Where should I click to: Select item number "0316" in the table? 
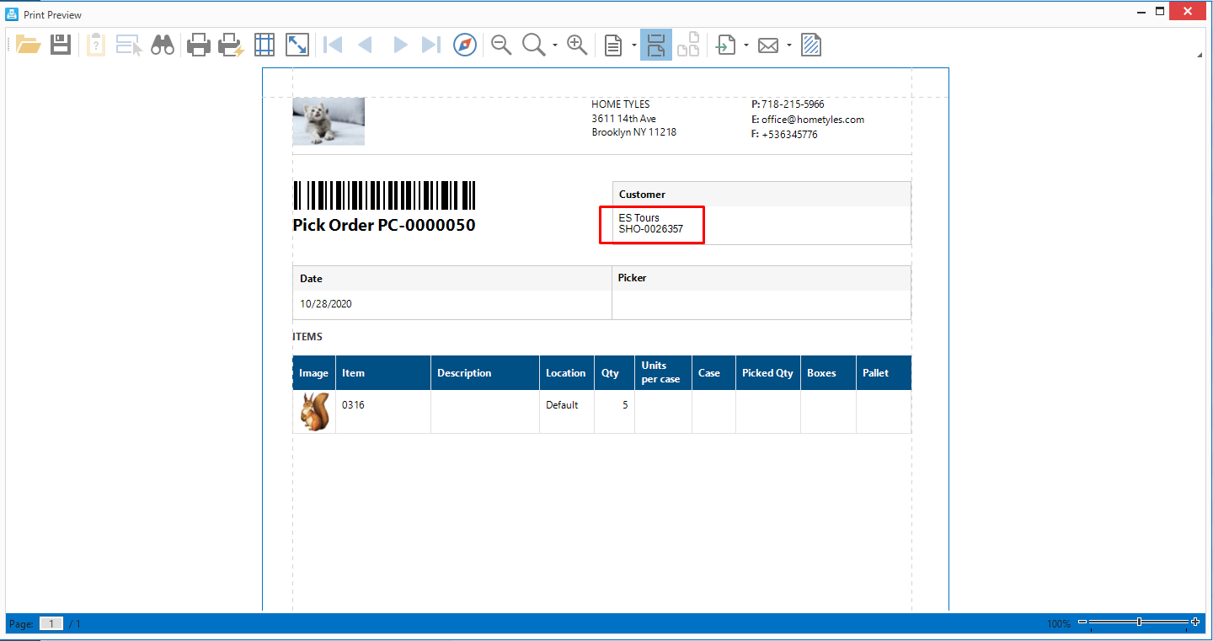point(353,405)
